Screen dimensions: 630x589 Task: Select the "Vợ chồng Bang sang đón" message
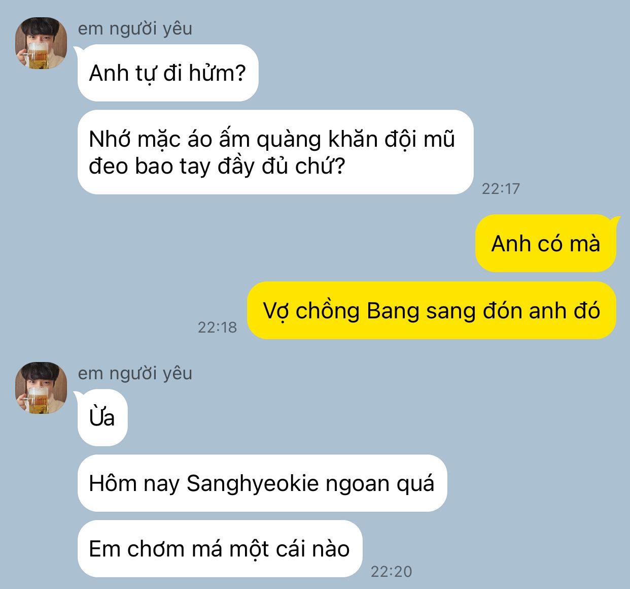[x=432, y=310]
